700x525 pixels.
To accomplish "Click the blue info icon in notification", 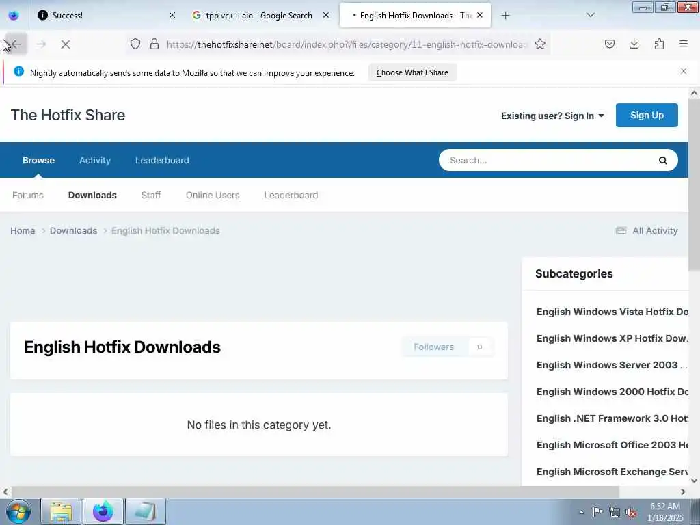I will coord(18,71).
